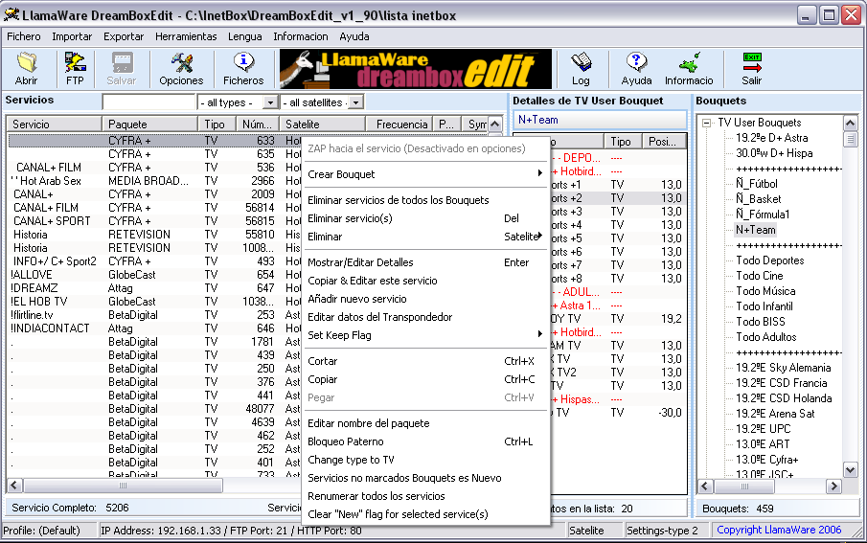Select Bloqueo Paterno menu entry

[x=426, y=441]
